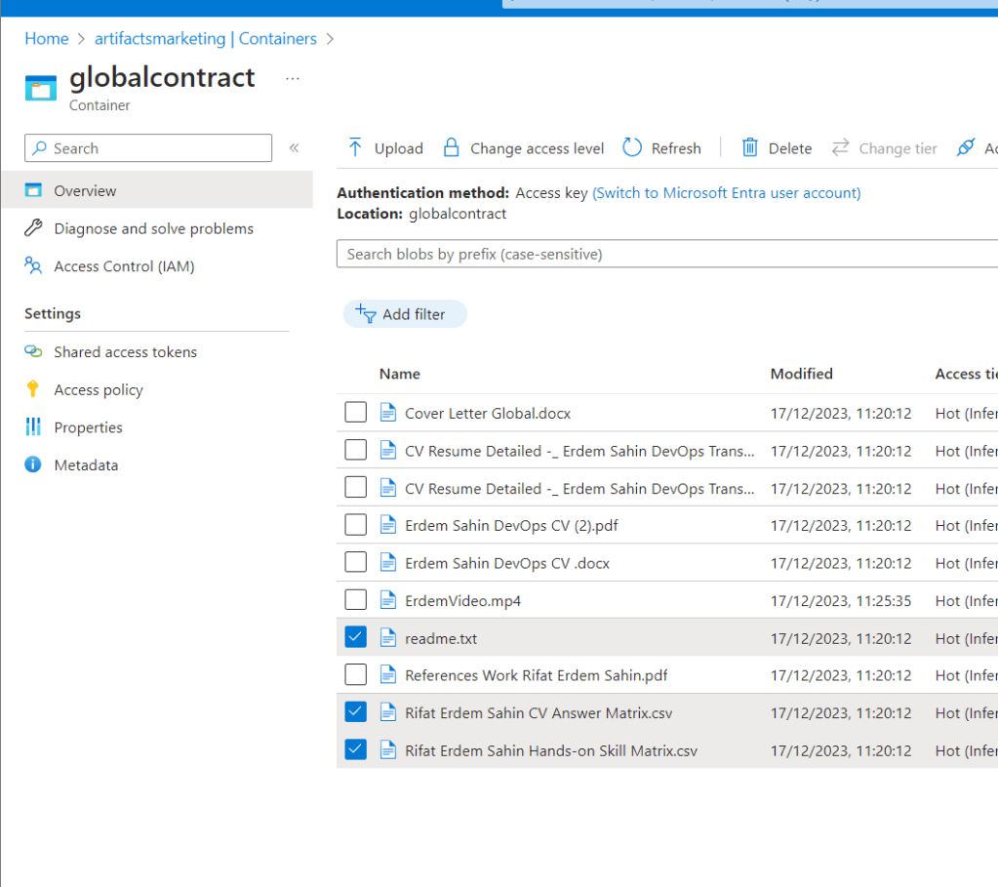Click Switch to Microsoft Entra user account
The image size is (998, 887).
pos(726,192)
